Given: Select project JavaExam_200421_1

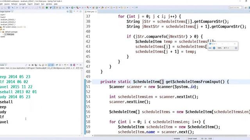Looking at the screenshot, I should point(8,24).
